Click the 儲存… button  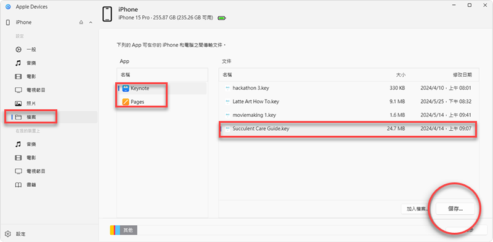455,209
